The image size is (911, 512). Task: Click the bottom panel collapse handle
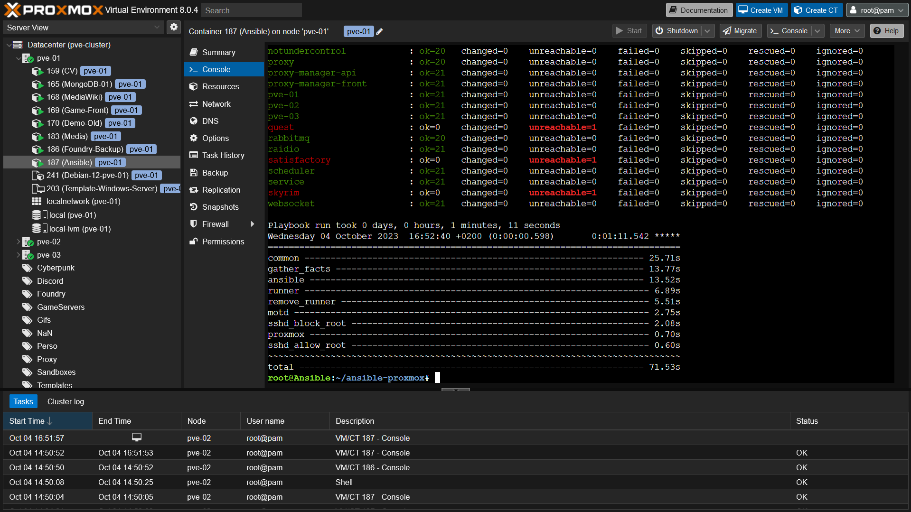click(x=455, y=390)
